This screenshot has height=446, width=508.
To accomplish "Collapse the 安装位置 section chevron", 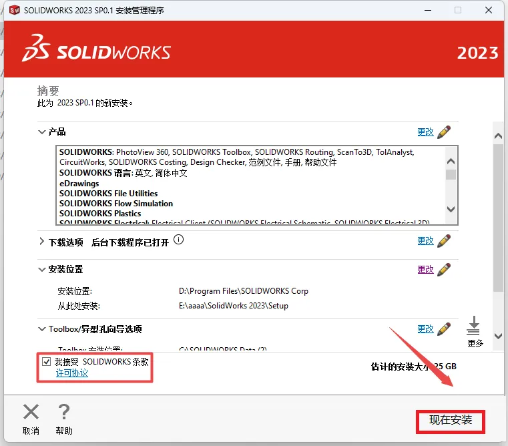I will pos(42,269).
